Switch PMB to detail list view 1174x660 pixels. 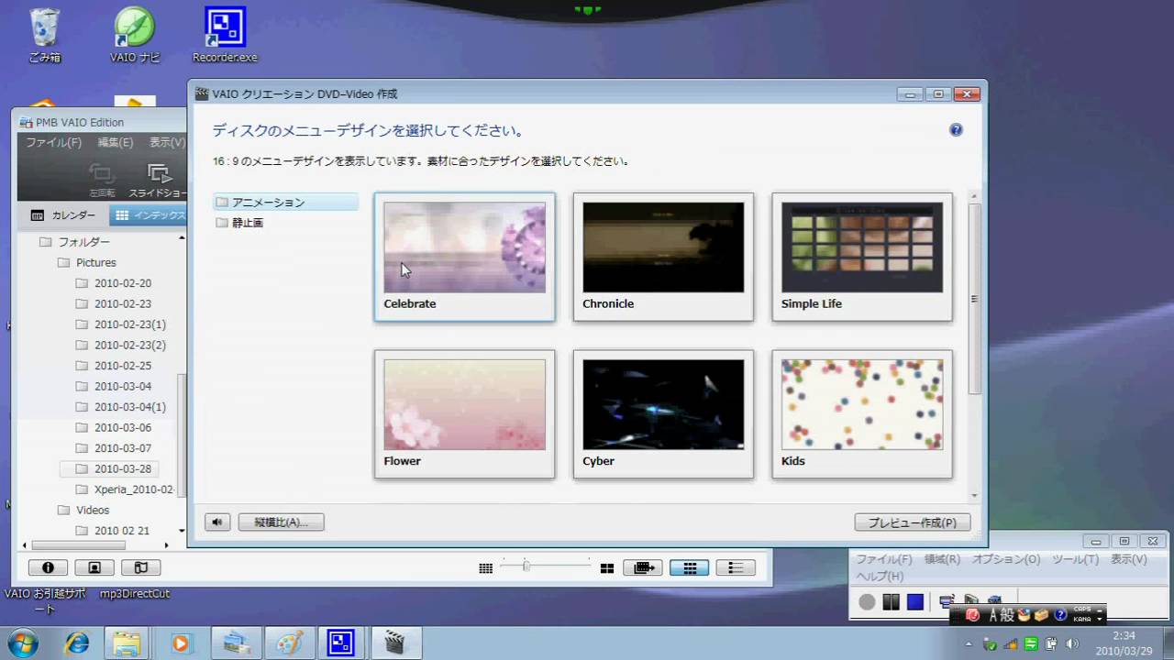736,568
